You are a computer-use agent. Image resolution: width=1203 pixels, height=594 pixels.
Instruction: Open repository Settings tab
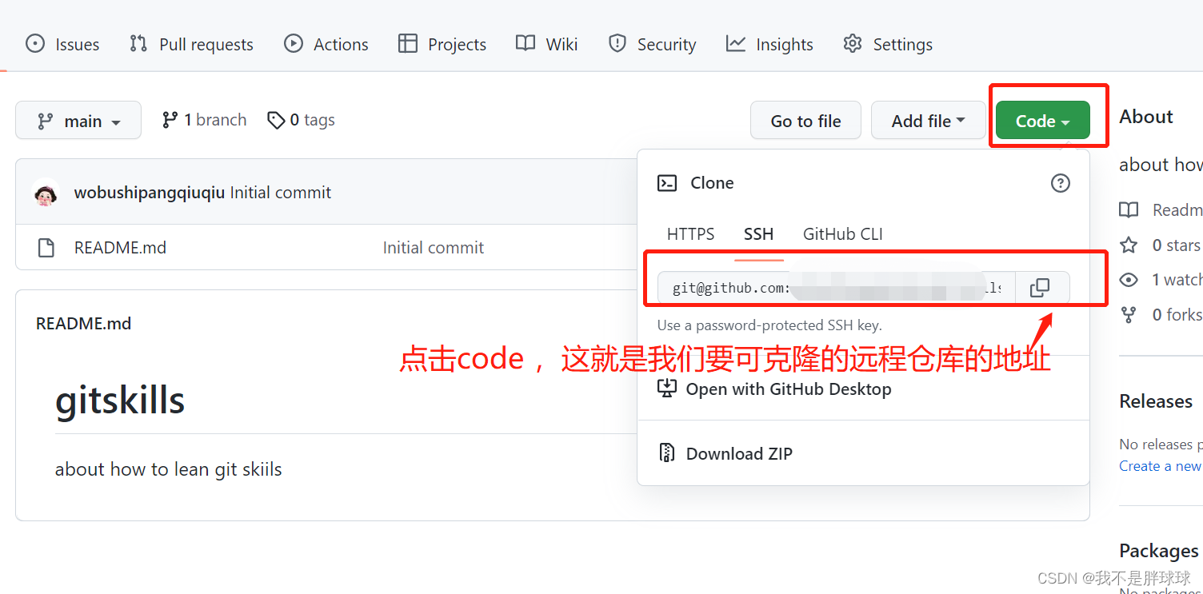coord(888,44)
